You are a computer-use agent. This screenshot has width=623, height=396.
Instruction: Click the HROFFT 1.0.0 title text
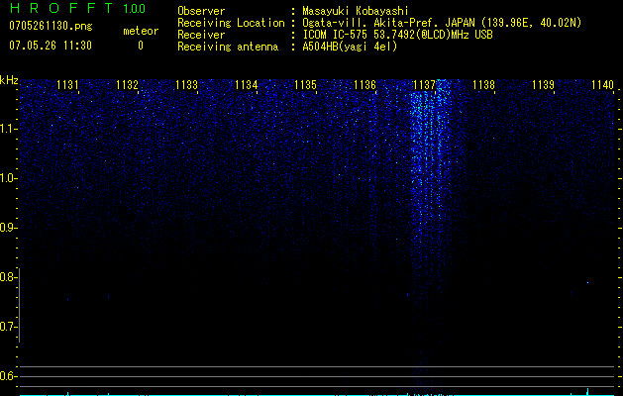pyautogui.click(x=77, y=8)
